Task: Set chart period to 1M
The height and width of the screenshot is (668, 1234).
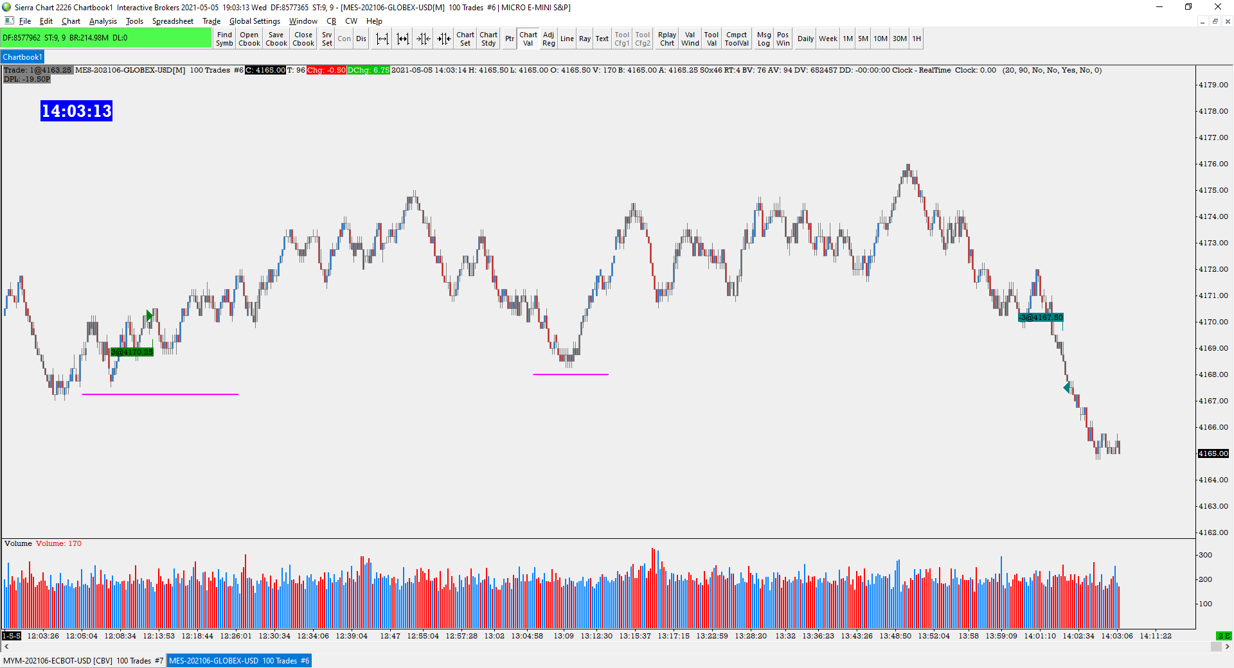Action: click(848, 39)
